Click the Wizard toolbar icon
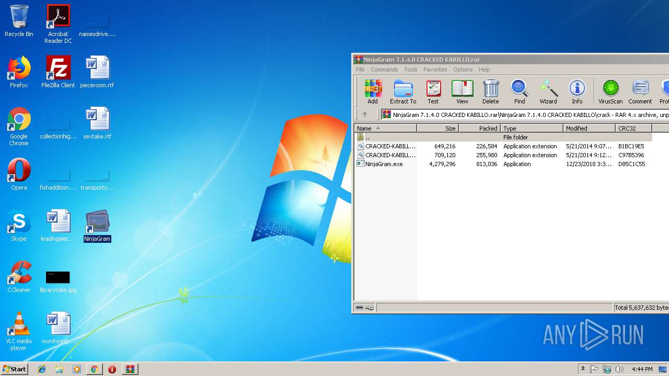 (x=548, y=92)
